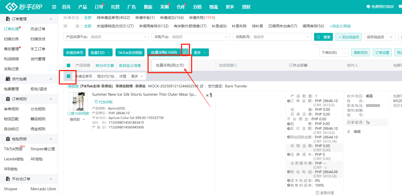Click the help icon beside 运费成本
This screenshot has height=195, width=402.
click(289, 154)
